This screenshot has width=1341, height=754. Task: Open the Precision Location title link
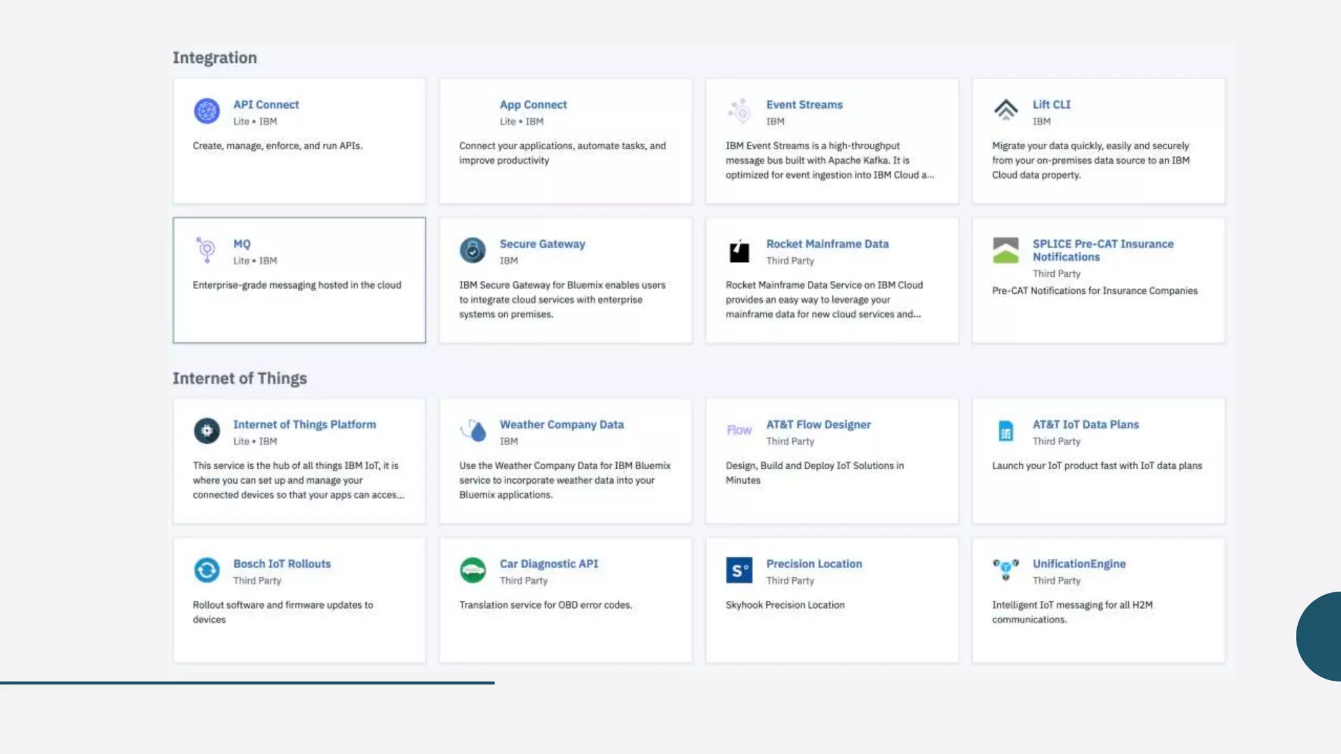pos(814,564)
